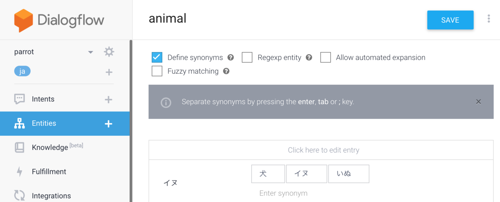Viewport: 500px width, 202px height.
Task: Show help for Regexp entity
Action: (309, 57)
